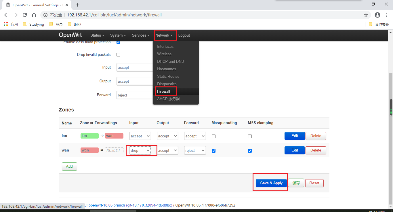
Task: Select Static Routes menu entry
Action: [x=176, y=76]
